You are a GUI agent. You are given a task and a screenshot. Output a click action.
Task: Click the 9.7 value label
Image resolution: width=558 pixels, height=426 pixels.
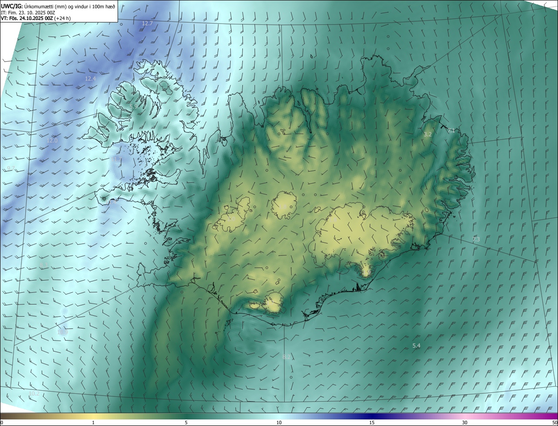pyautogui.click(x=11, y=169)
